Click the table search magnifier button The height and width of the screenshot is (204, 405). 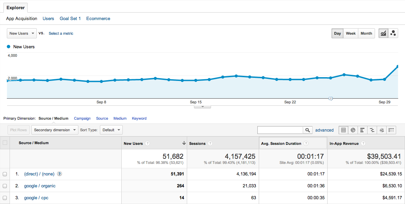(x=307, y=130)
